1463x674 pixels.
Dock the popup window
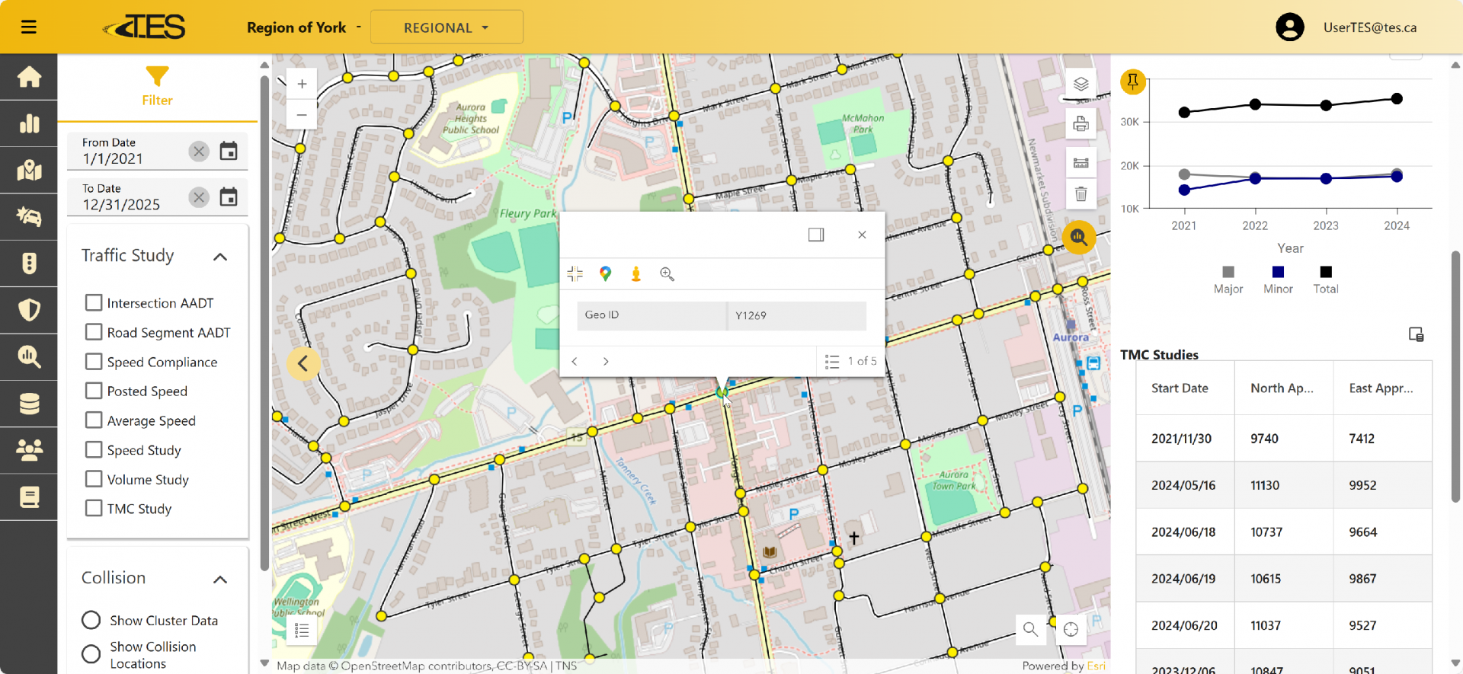[x=816, y=235]
